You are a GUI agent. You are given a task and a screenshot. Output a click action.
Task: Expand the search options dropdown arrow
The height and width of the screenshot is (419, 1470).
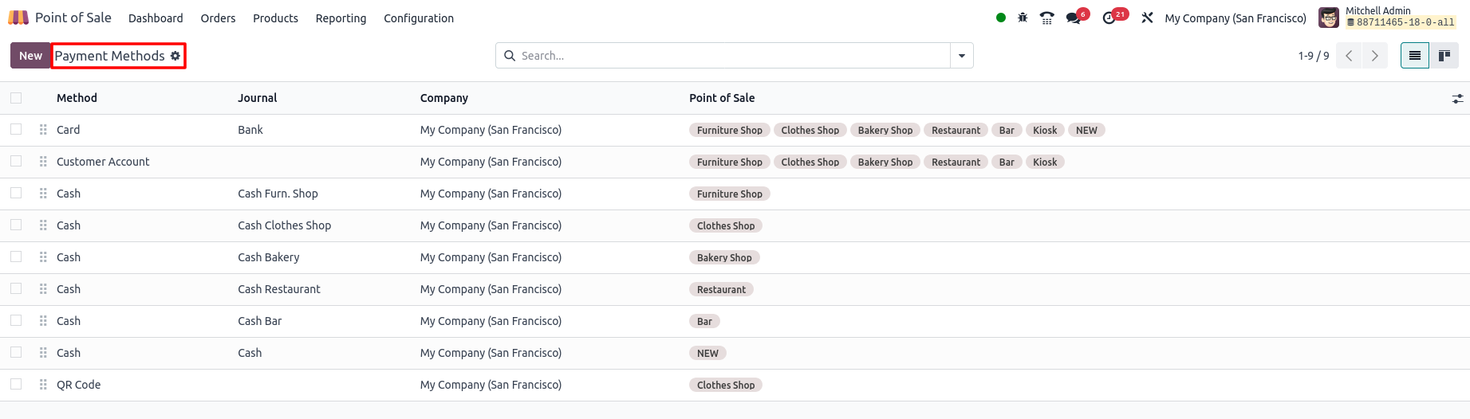[962, 56]
